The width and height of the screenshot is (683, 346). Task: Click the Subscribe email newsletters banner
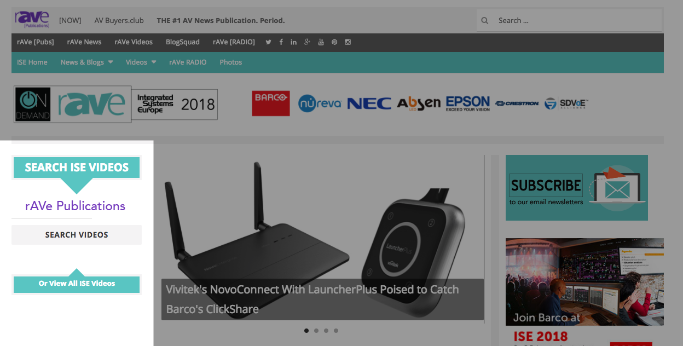576,188
